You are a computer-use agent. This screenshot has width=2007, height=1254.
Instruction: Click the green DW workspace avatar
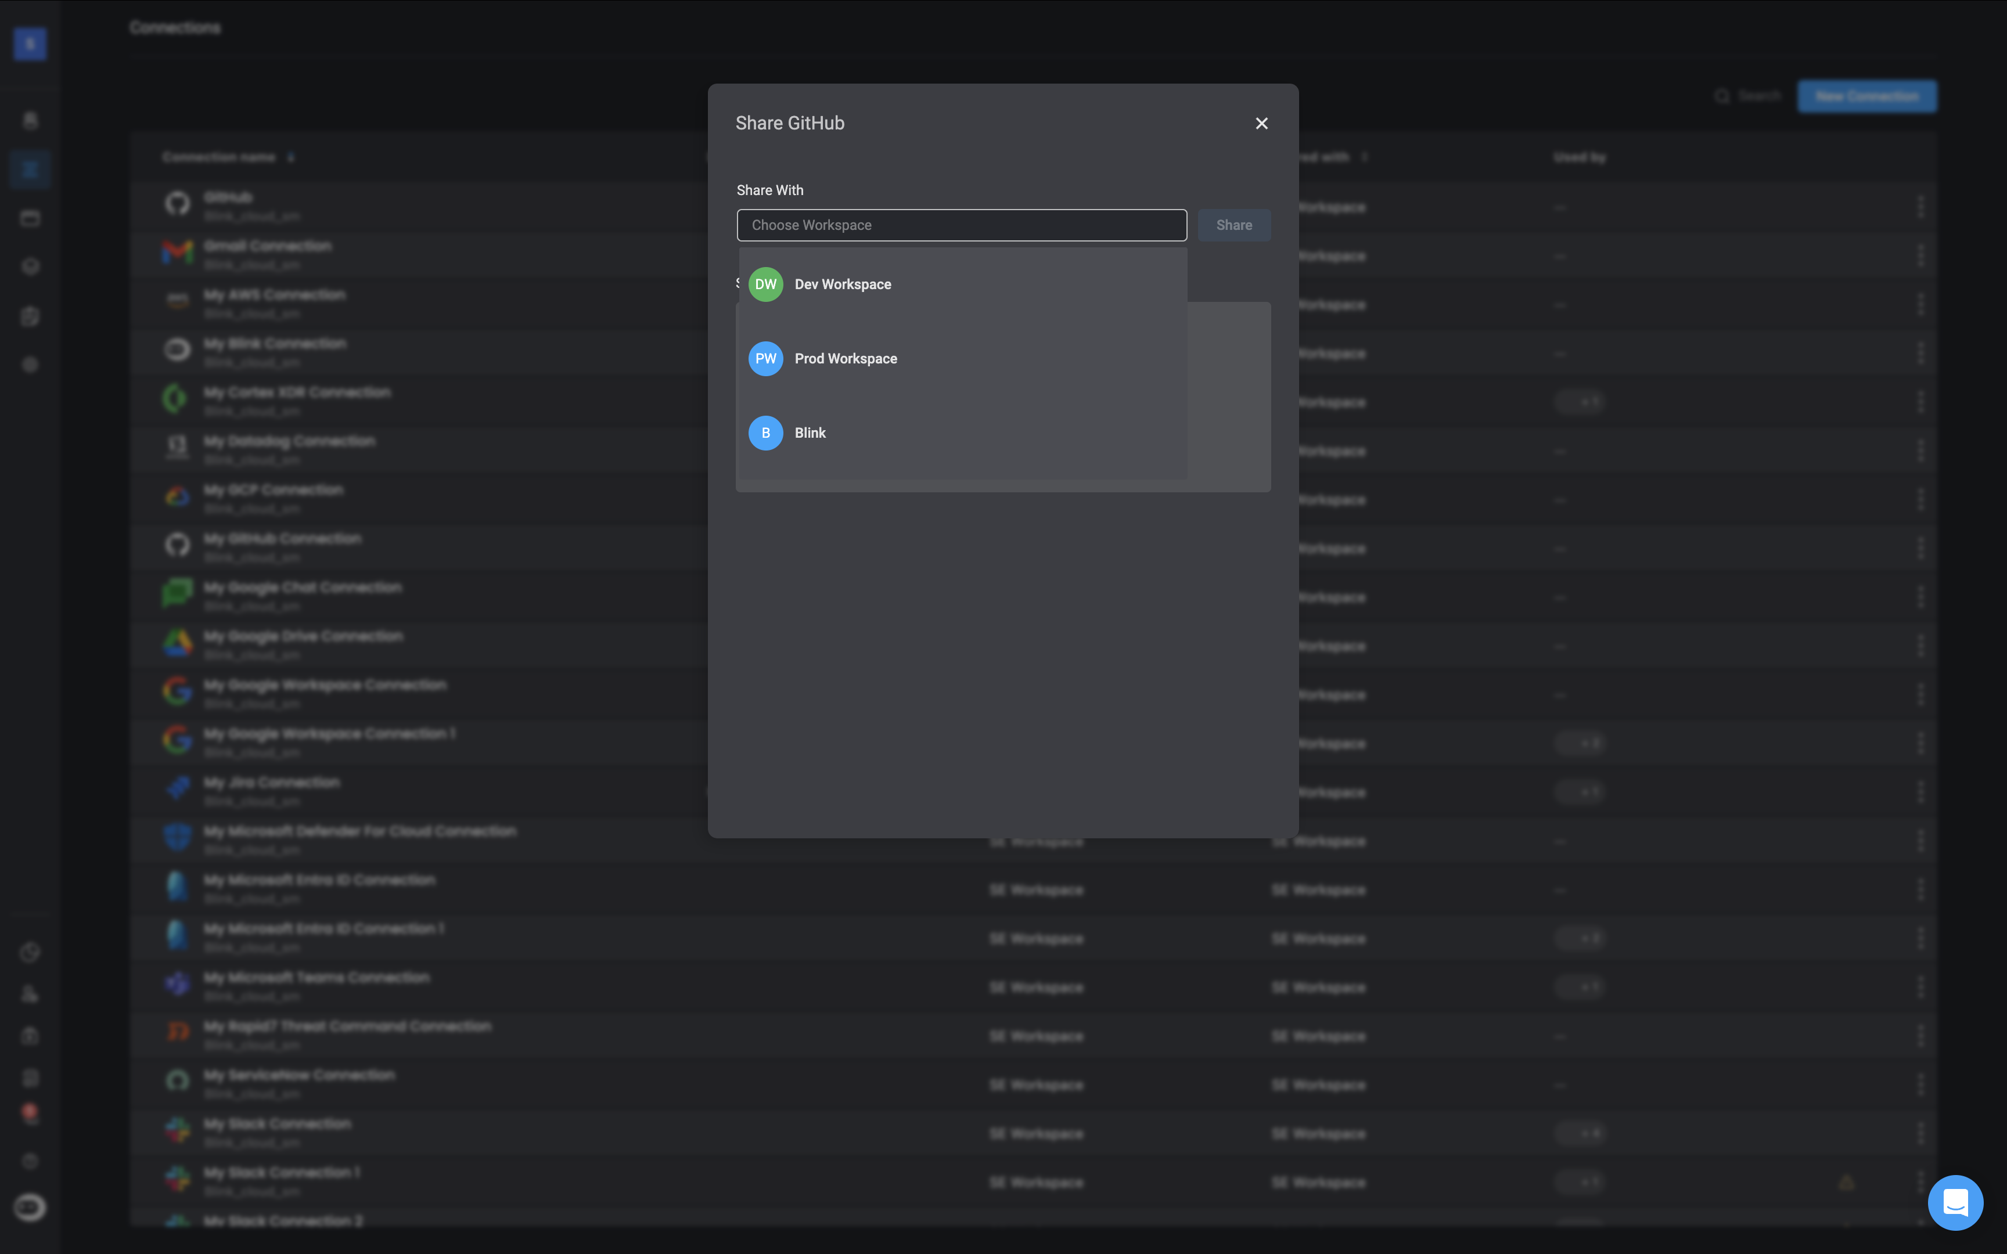pyautogui.click(x=765, y=284)
